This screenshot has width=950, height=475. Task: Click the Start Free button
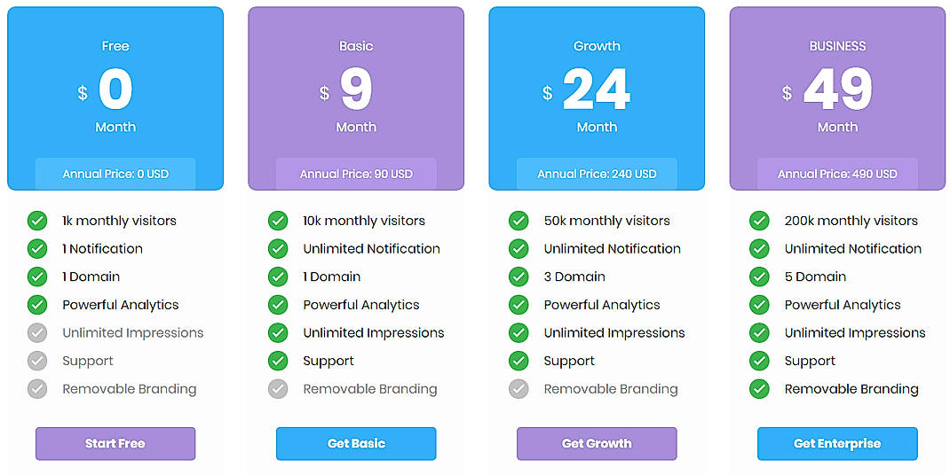[115, 443]
